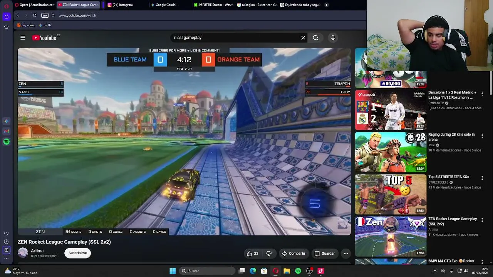Viewport: 493px width, 277px height.
Task: Open options for ZEN Rocket League suggestion
Action: point(482,220)
